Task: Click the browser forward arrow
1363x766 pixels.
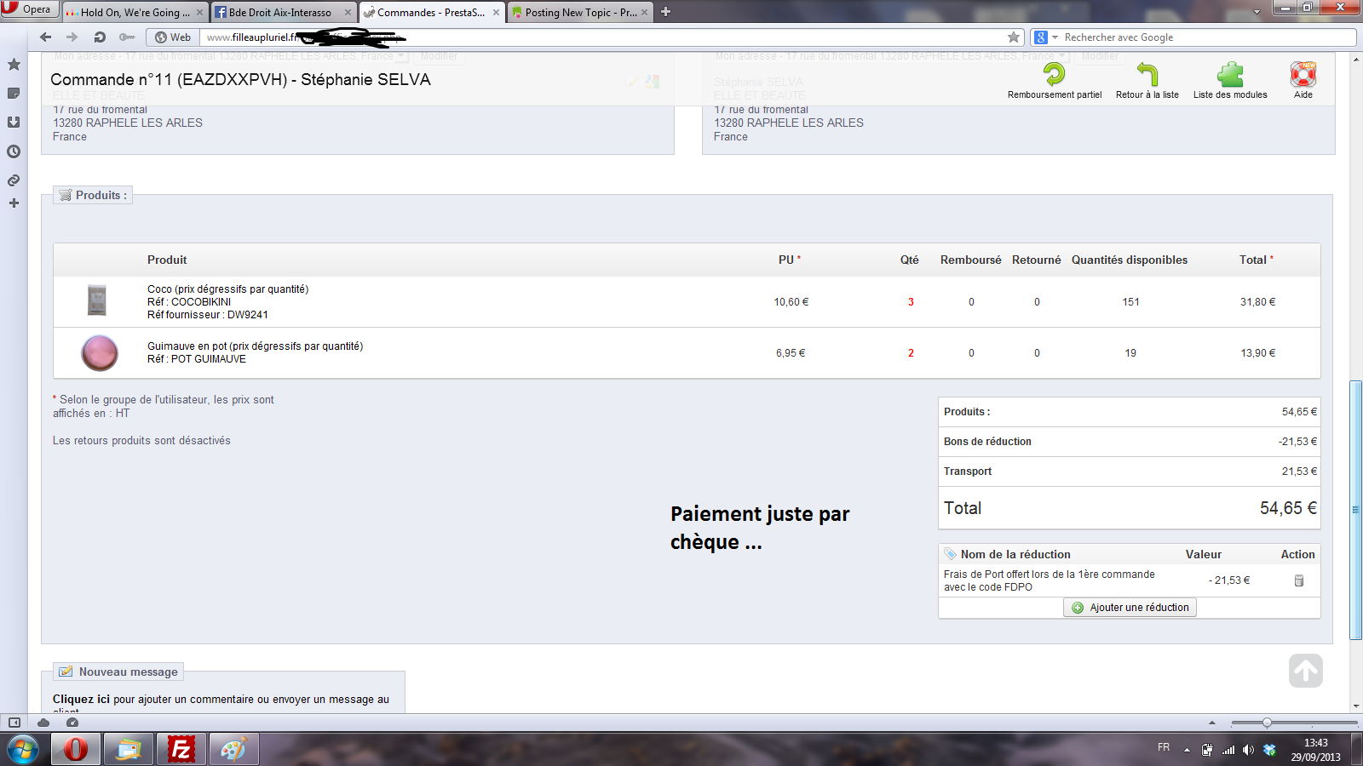Action: (x=72, y=37)
